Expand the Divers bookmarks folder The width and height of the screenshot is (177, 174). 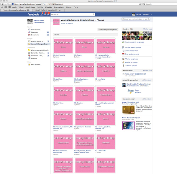click(x=69, y=7)
